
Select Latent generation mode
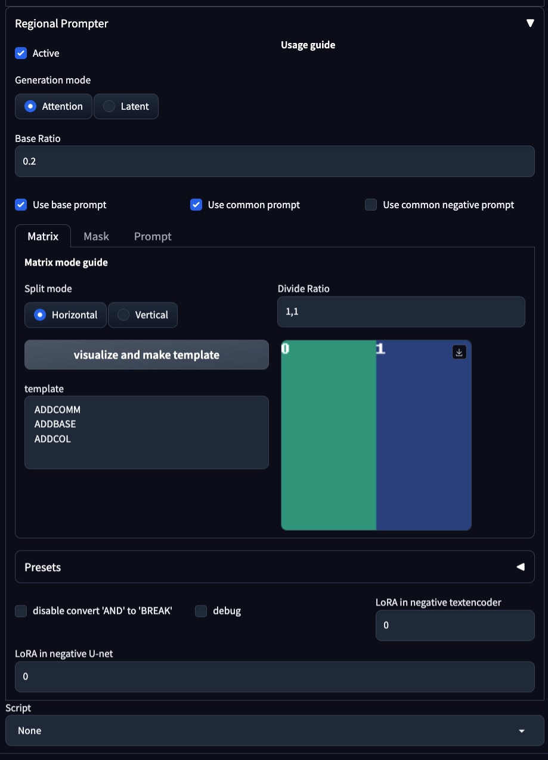(x=126, y=107)
